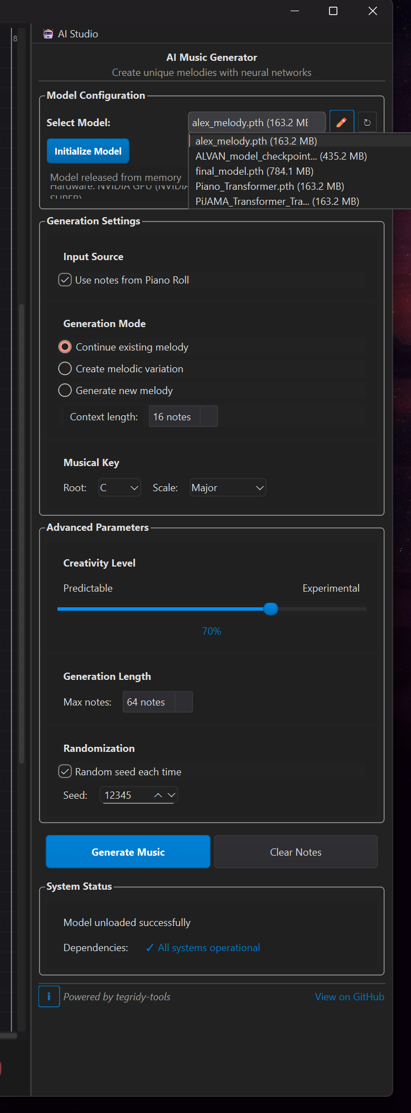This screenshot has width=411, height=1113.
Task: Click the Max notes 64 notes field
Action: tap(148, 702)
